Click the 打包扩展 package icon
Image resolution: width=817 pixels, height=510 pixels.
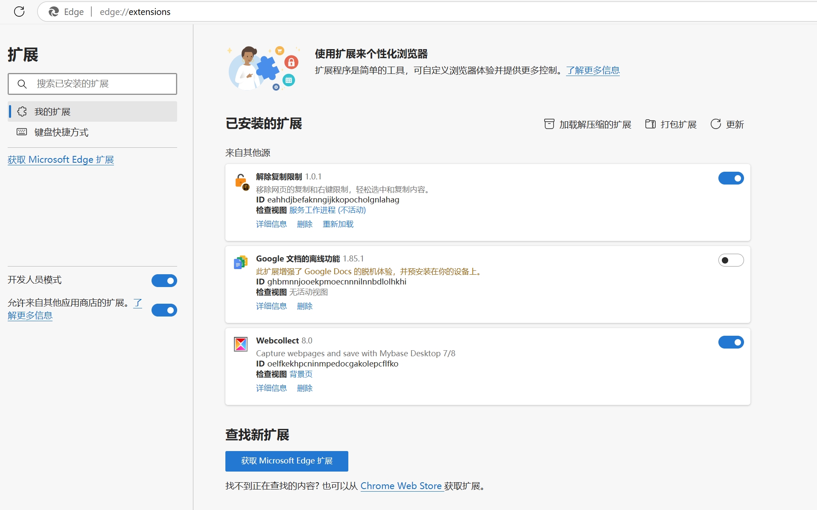pos(650,124)
